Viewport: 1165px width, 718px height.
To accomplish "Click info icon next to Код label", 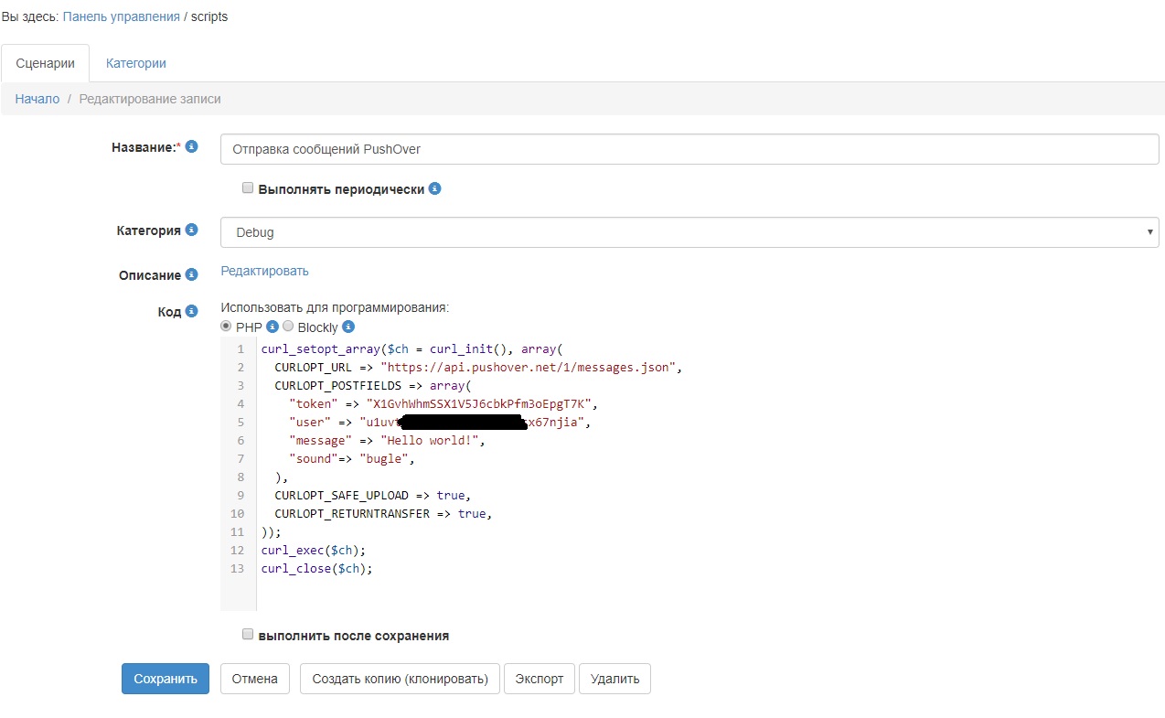I will [192, 311].
